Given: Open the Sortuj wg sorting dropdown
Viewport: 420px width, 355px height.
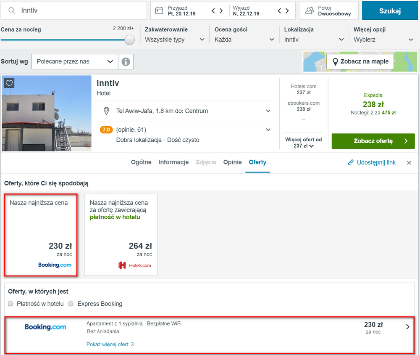Looking at the screenshot, I should click(75, 62).
